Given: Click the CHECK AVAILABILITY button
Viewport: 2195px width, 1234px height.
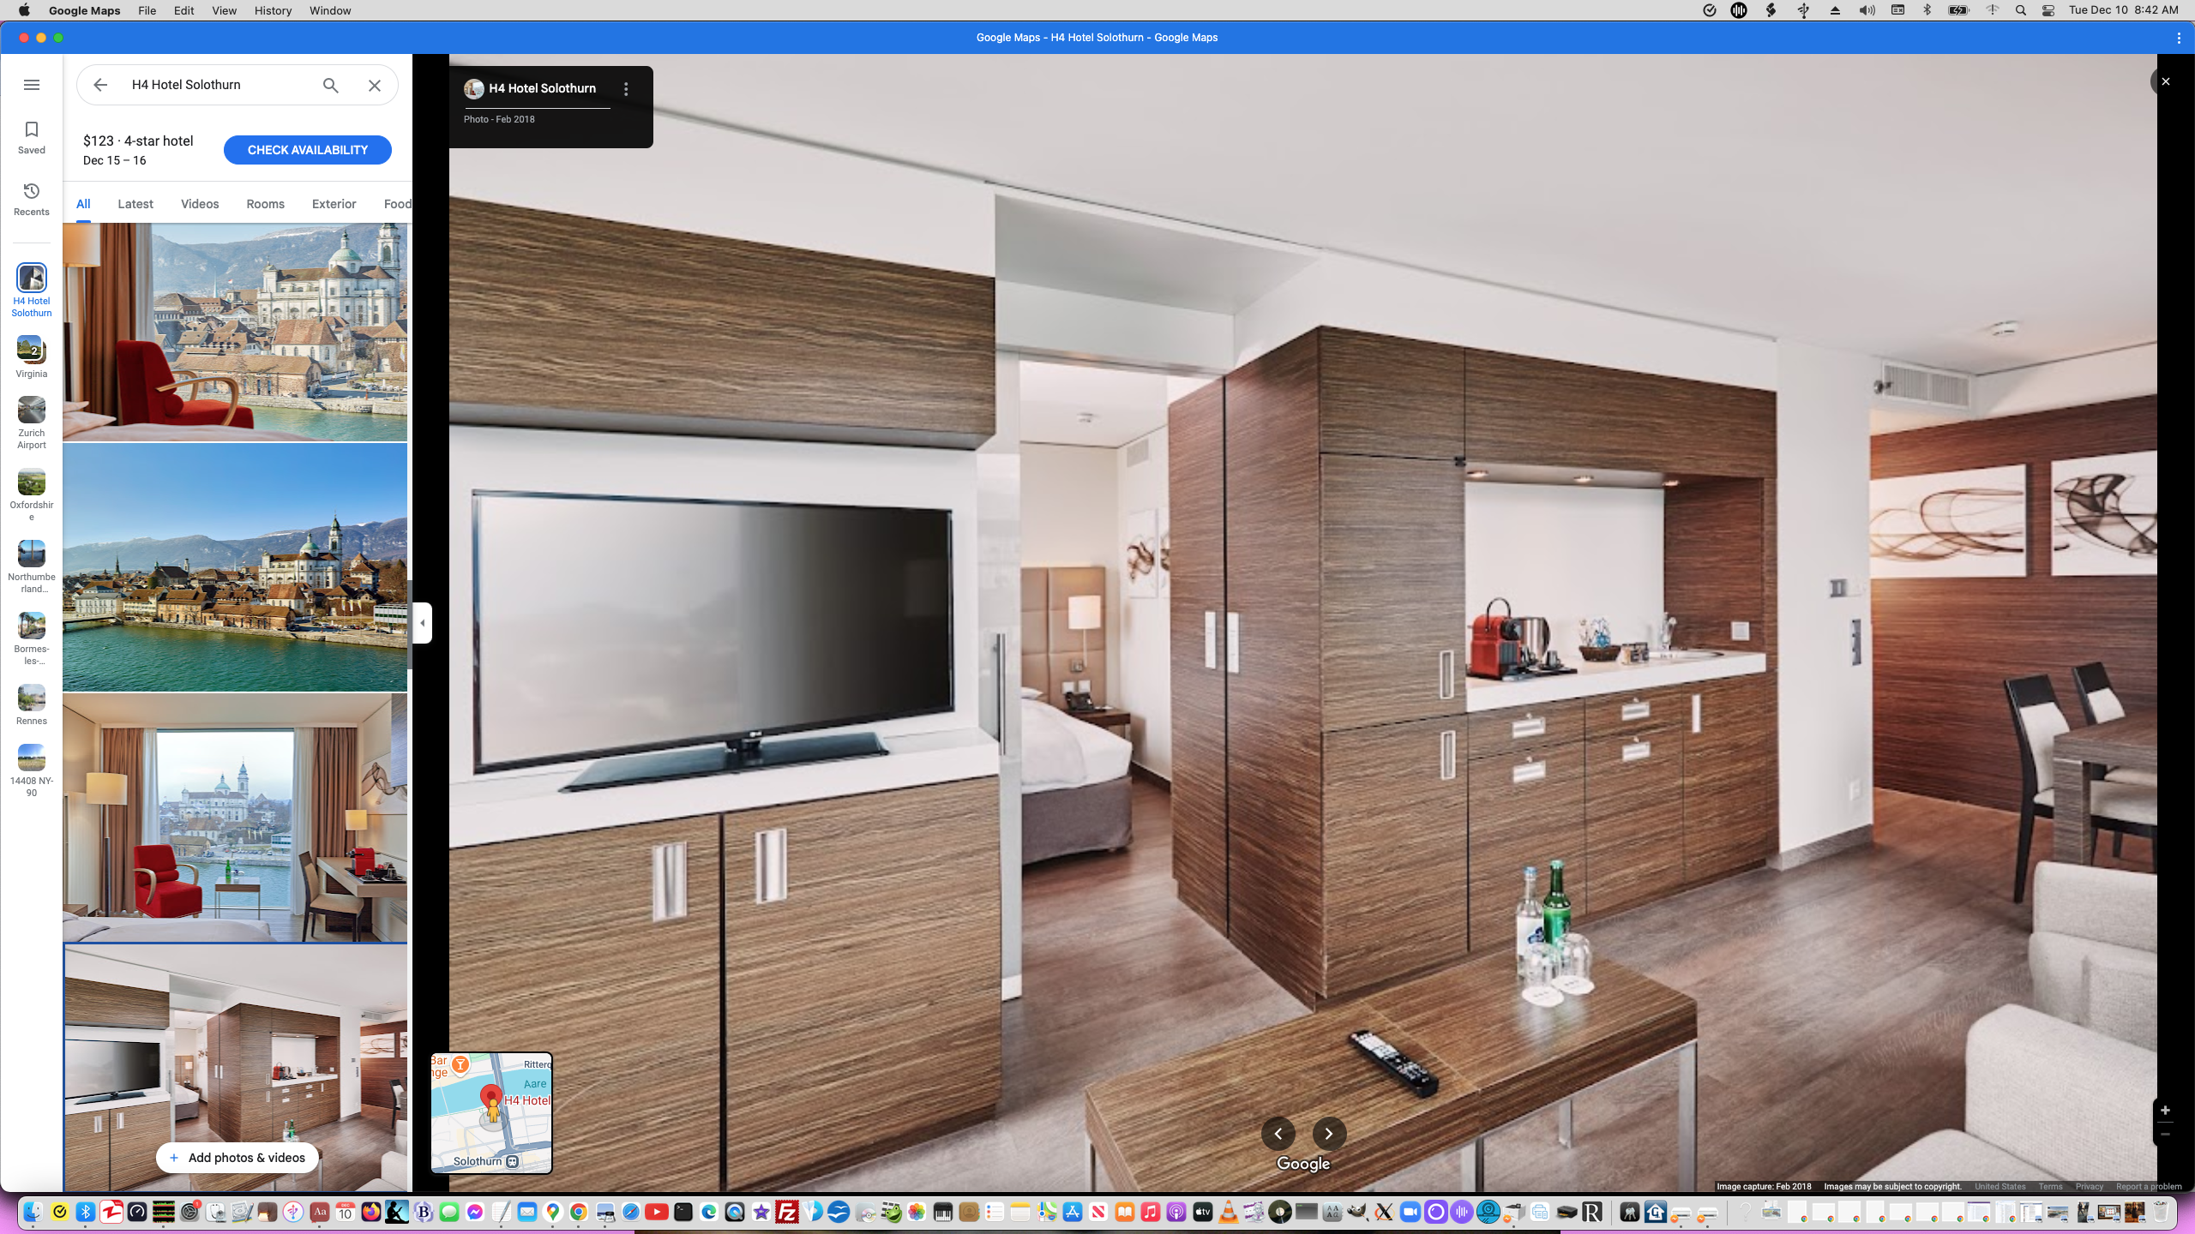Looking at the screenshot, I should tap(307, 149).
